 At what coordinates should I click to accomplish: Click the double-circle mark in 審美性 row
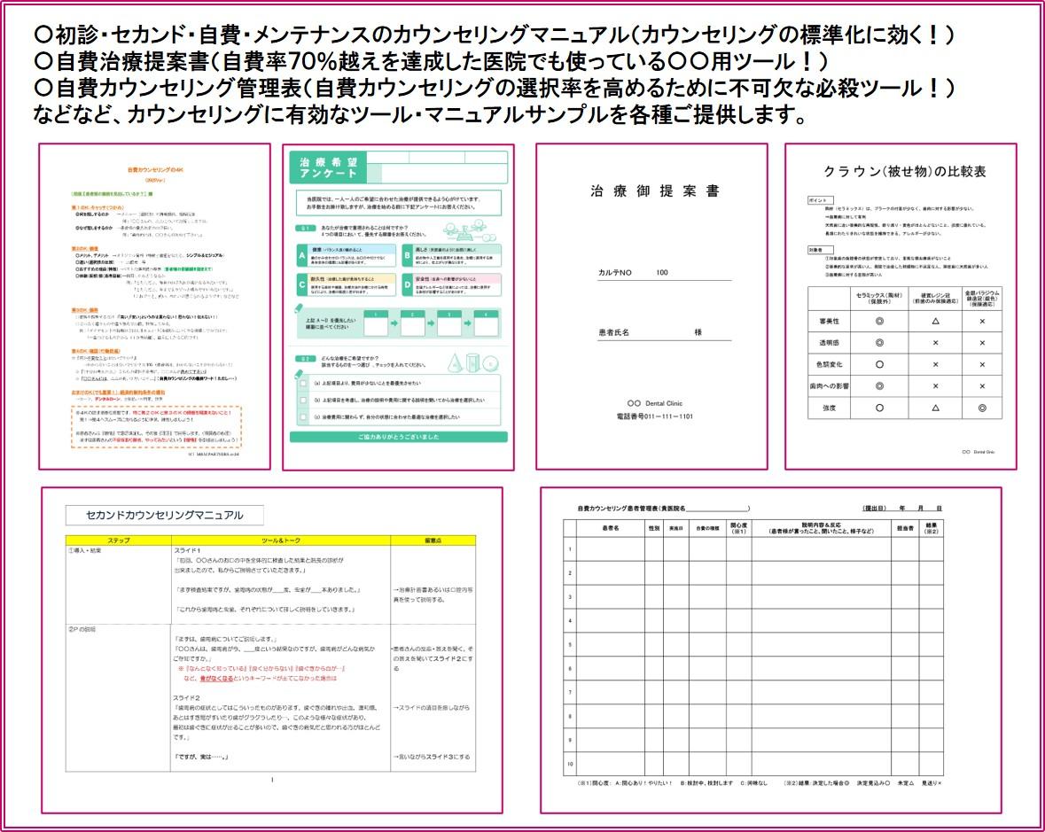coord(879,321)
